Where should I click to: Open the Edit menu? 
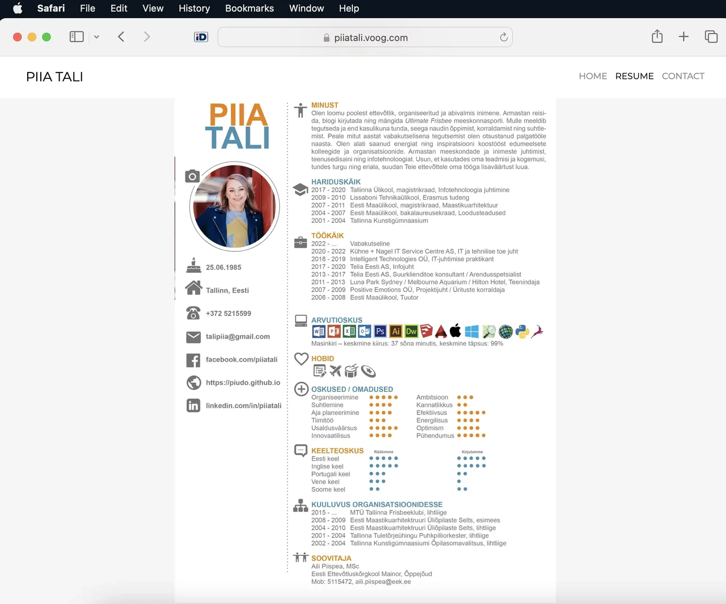(x=119, y=9)
